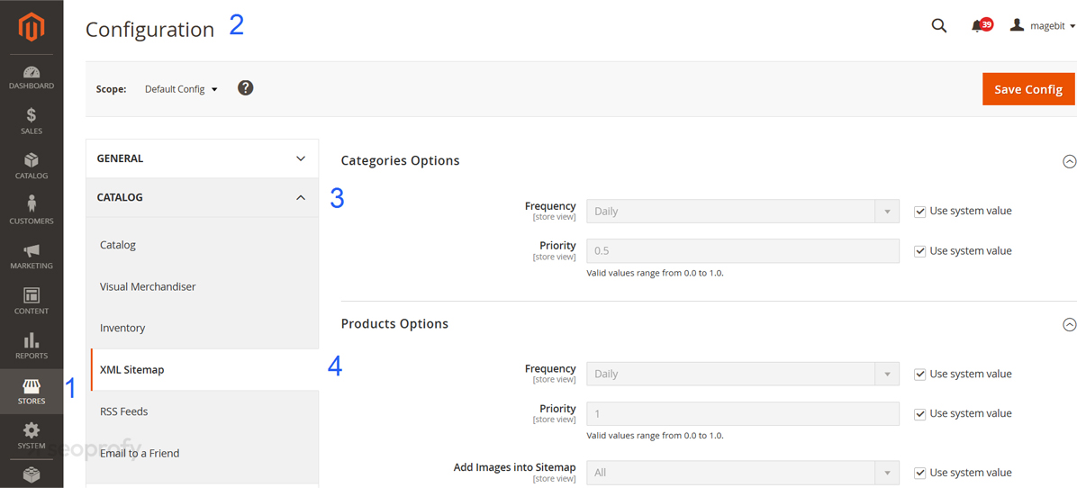Click the Magento logo icon

click(x=32, y=29)
